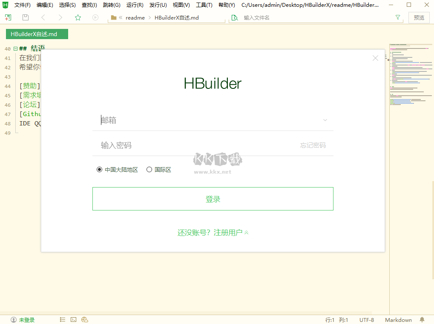Click the Markdown language status entry
434x324 pixels.
tap(398, 320)
